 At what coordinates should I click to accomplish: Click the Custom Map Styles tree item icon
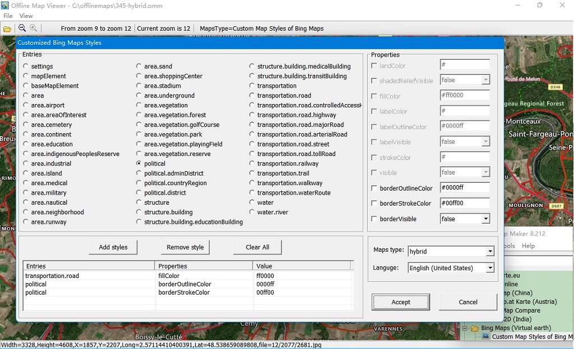pos(485,337)
